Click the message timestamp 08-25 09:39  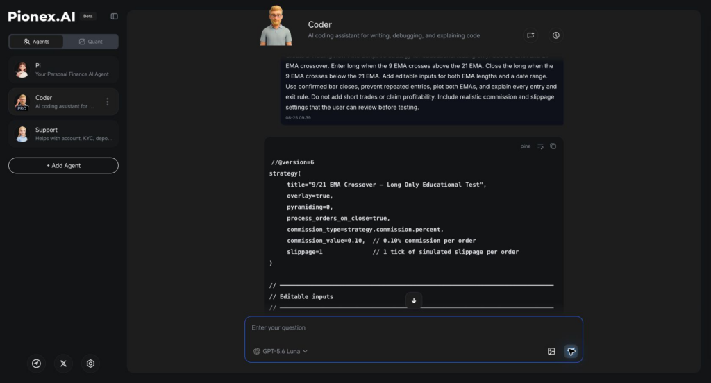click(x=299, y=118)
